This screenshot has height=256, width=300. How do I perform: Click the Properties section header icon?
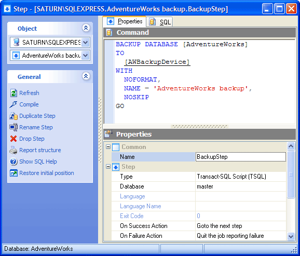point(108,134)
